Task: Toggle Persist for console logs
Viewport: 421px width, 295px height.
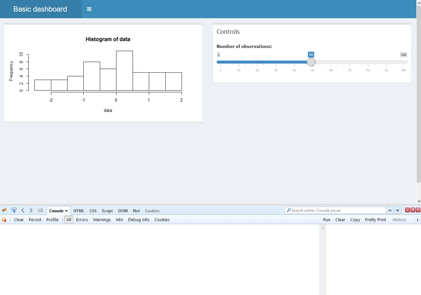Action: pos(35,220)
